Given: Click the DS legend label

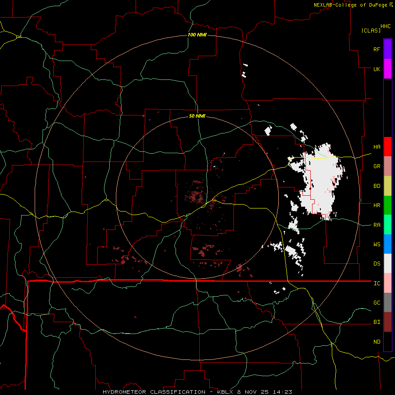Looking at the screenshot, I should [377, 264].
